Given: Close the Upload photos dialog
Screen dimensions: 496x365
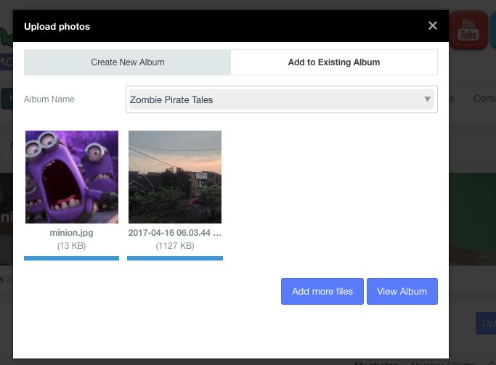Looking at the screenshot, I should (x=432, y=25).
